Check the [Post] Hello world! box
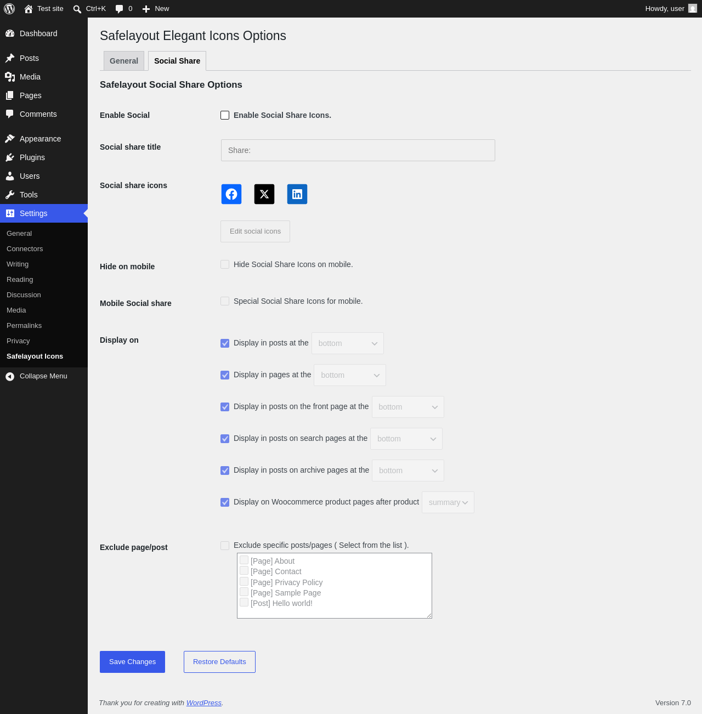The image size is (702, 714). tap(244, 602)
